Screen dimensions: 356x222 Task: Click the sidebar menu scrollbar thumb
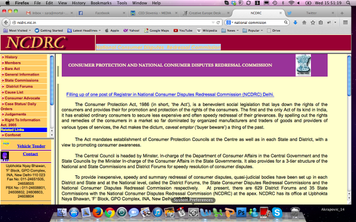coord(52,81)
